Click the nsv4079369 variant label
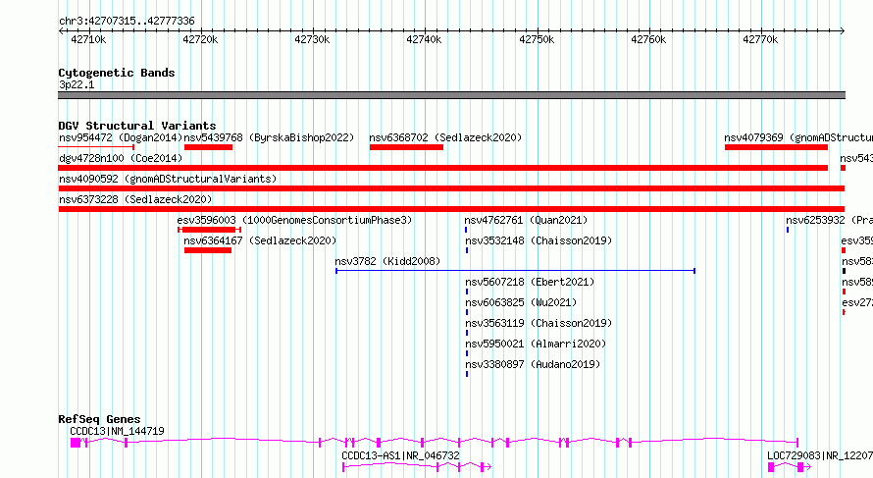Screen dimensions: 873x478 [x=798, y=137]
